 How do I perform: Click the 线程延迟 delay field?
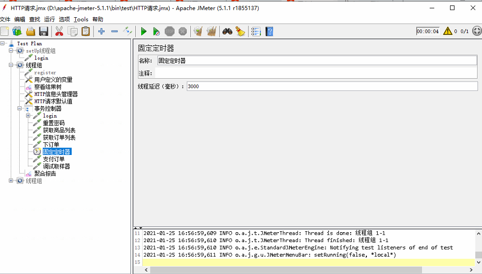(332, 87)
